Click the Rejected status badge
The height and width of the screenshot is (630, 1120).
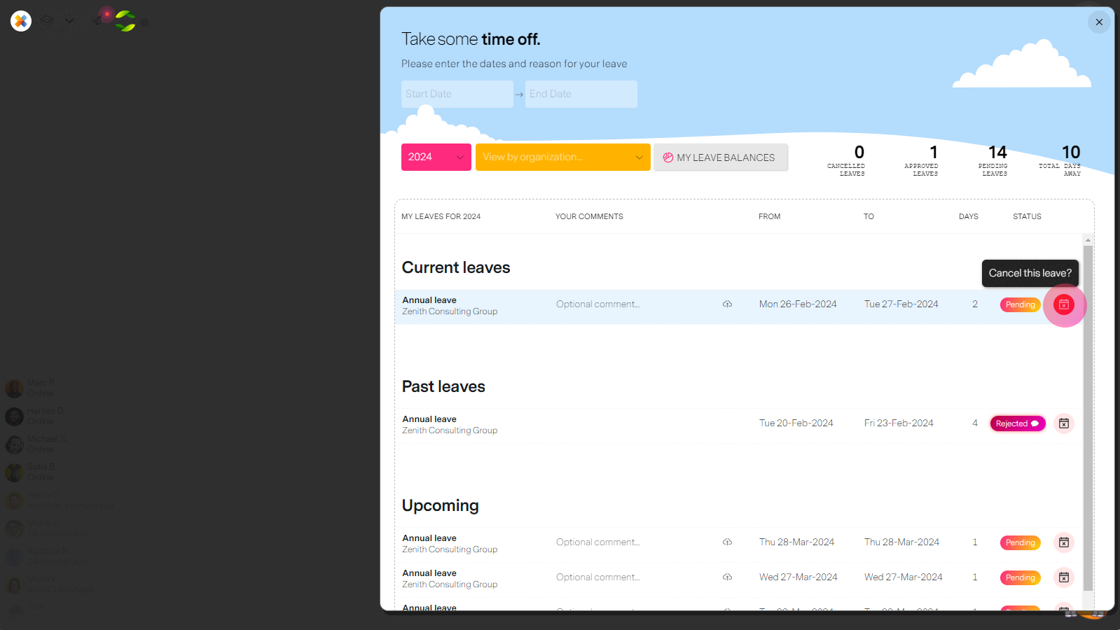tap(1017, 423)
